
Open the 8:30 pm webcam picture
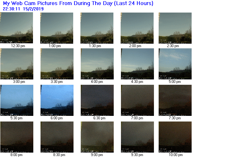[57, 137]
